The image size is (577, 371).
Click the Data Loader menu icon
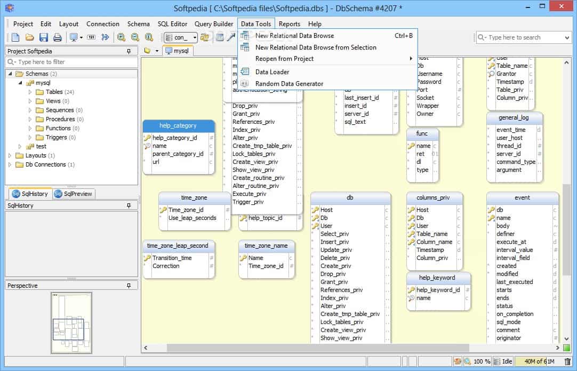pyautogui.click(x=245, y=72)
